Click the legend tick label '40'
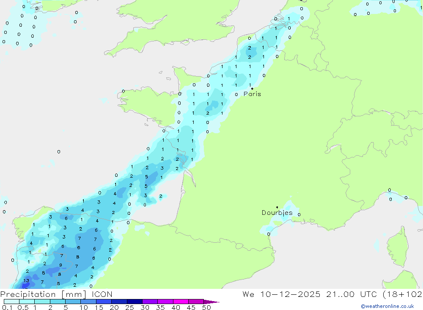The height and width of the screenshot is (310, 423). pyautogui.click(x=176, y=307)
